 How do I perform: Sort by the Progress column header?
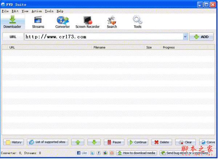tap(185, 47)
